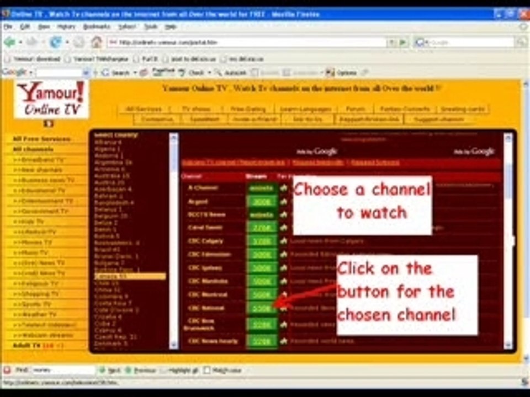This screenshot has height=397, width=530.
Task: Open the File menu
Action: [8, 26]
